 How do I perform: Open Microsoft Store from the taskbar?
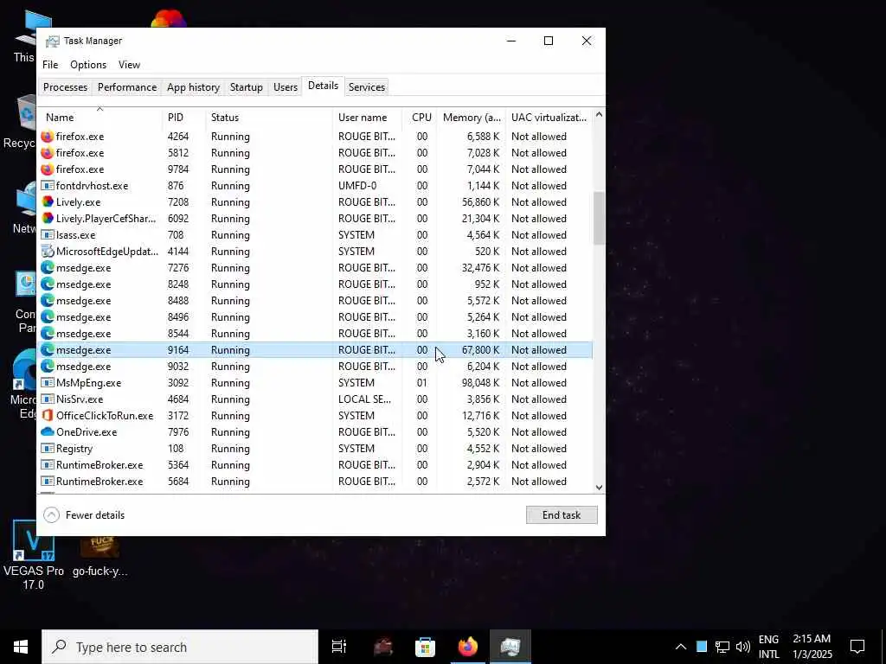point(425,647)
